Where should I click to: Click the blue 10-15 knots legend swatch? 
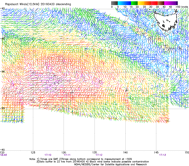click(x=128, y=3)
